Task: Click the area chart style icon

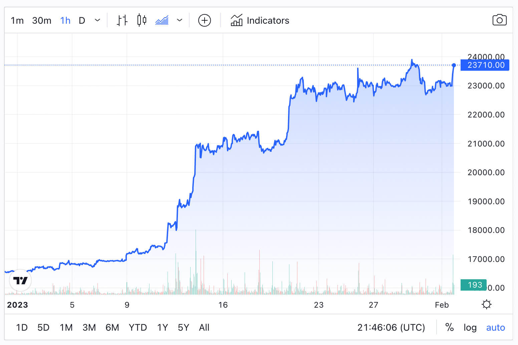Action: point(162,20)
